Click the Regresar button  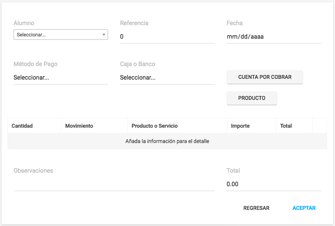[x=256, y=208]
